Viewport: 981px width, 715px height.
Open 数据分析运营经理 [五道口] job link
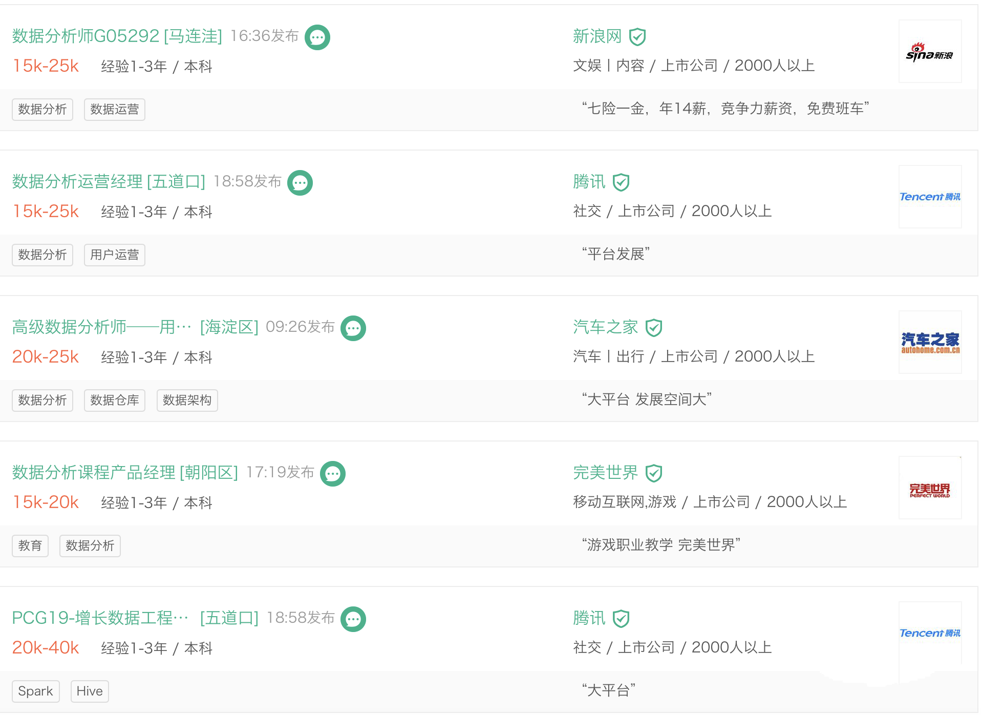click(109, 182)
